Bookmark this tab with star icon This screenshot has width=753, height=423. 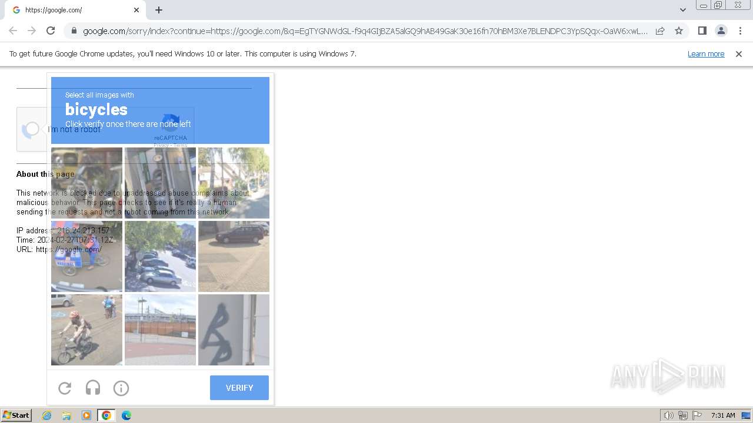click(x=679, y=31)
